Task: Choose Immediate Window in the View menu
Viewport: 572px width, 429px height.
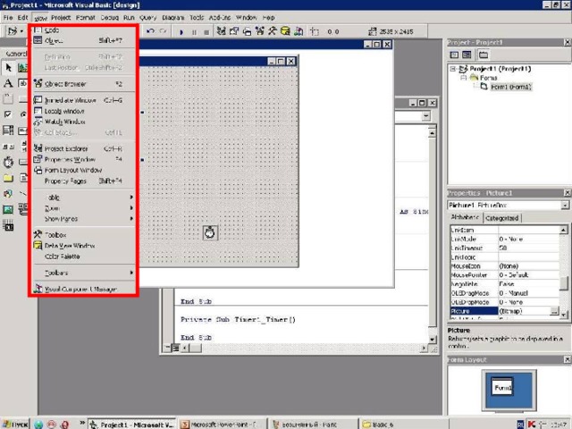Action: pos(83,100)
